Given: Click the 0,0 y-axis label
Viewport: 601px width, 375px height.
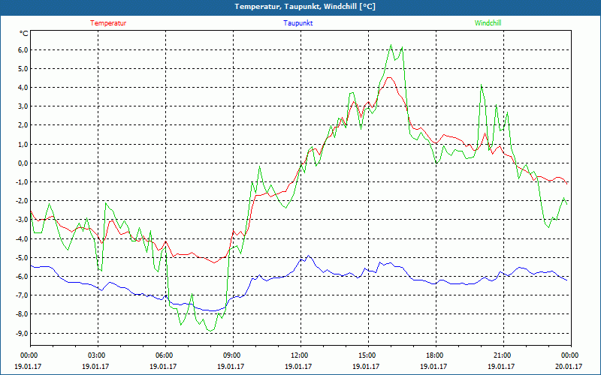Looking at the screenshot, I should point(23,163).
